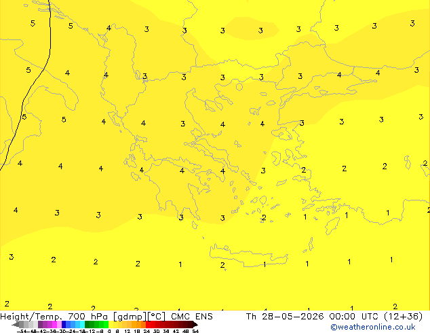Click the '[gdmp]' unit label in title
430x333 pixels.
pyautogui.click(x=130, y=317)
